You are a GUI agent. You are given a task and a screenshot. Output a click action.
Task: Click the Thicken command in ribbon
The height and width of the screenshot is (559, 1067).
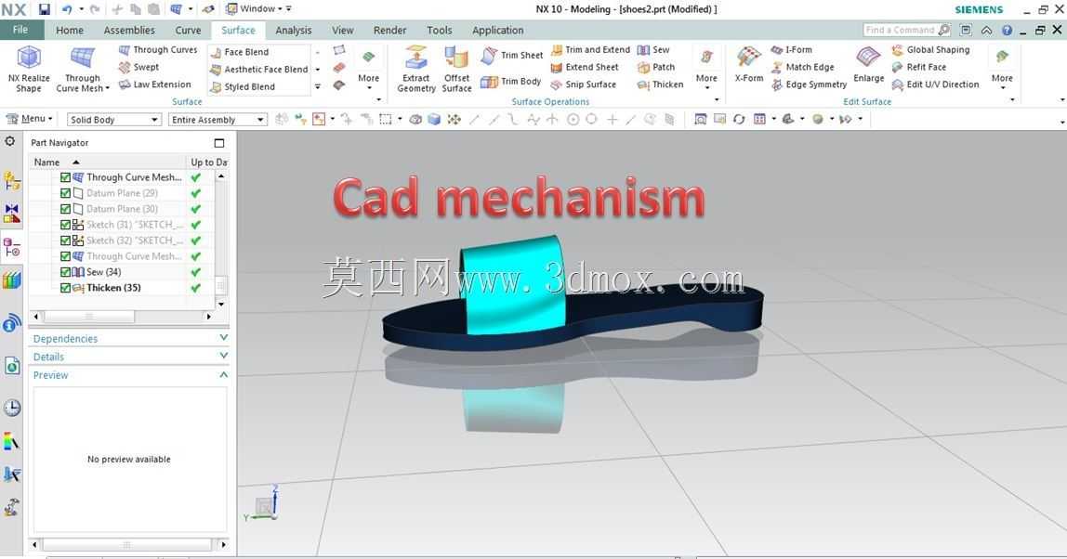point(660,84)
